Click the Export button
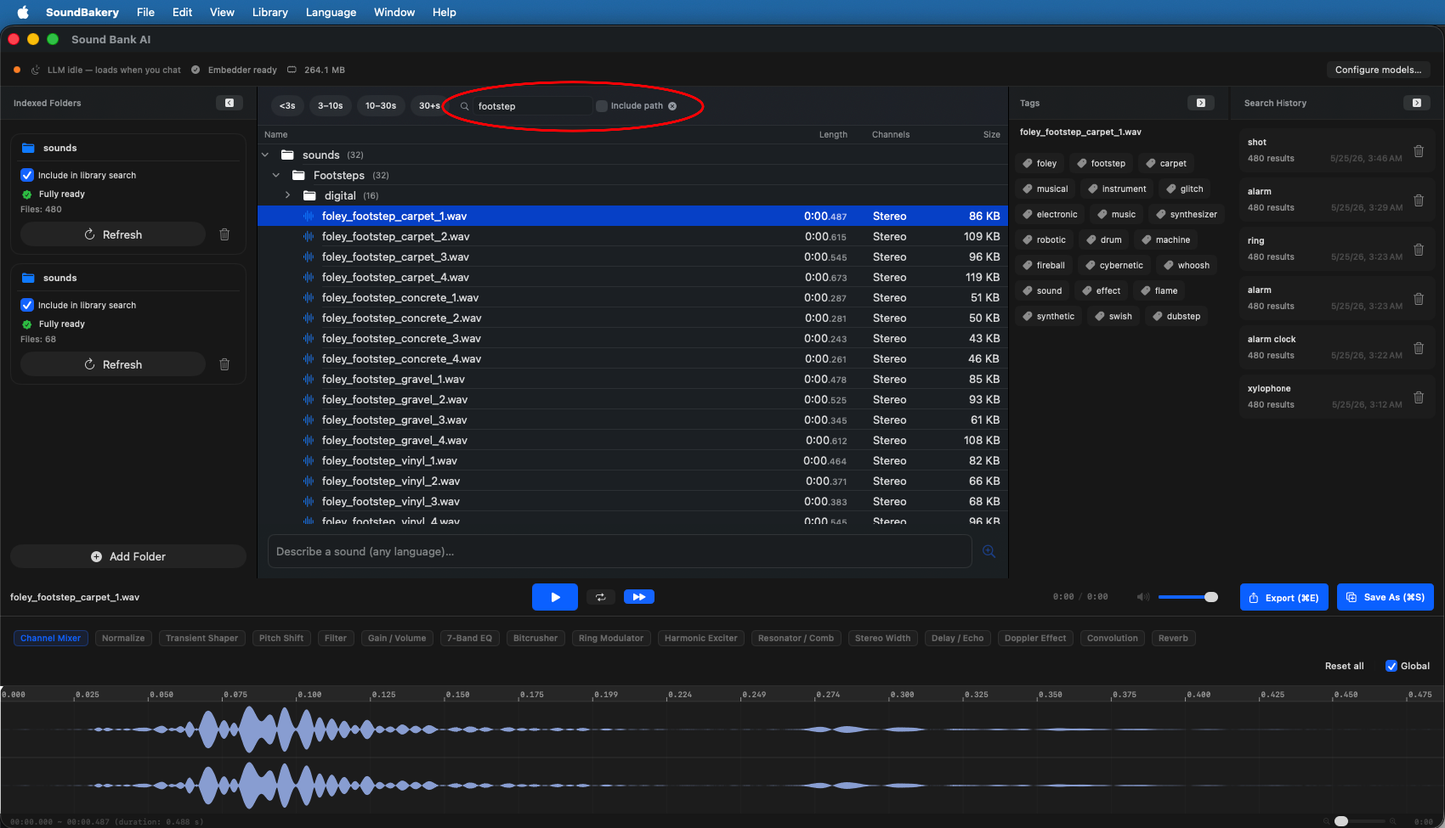This screenshot has height=828, width=1445. [1283, 597]
